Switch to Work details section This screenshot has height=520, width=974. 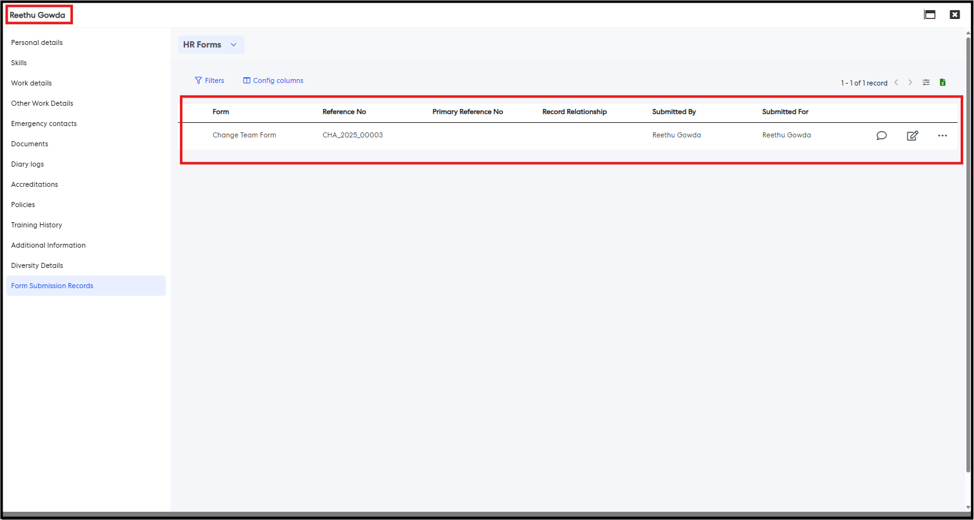[x=31, y=83]
